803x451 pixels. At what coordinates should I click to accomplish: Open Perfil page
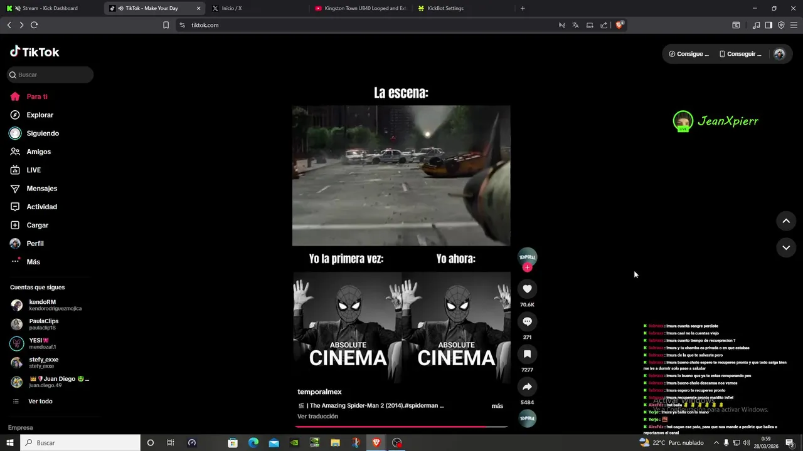coord(26,243)
